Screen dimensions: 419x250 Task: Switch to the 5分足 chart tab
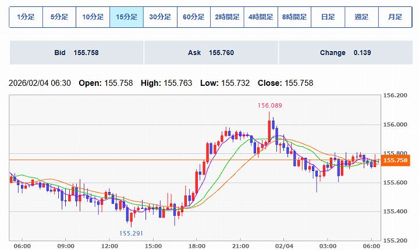(59, 17)
